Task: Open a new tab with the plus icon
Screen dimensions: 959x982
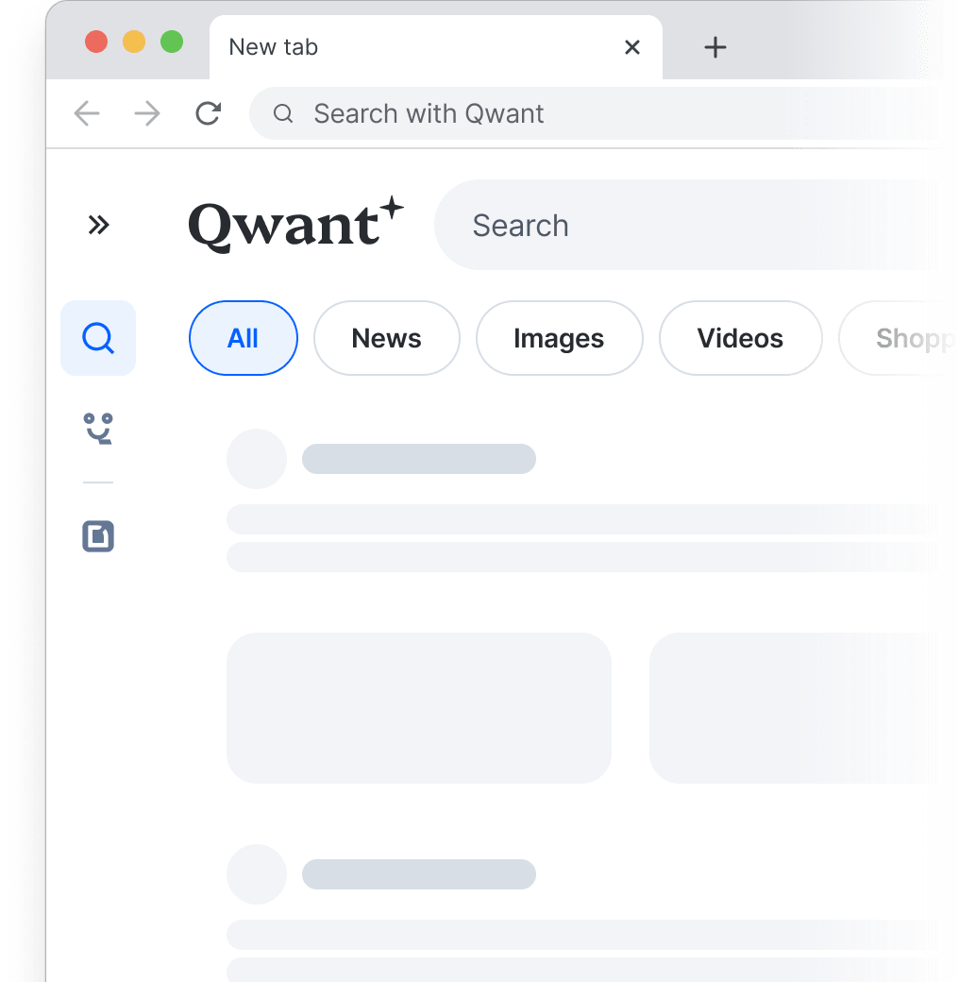Action: point(715,47)
